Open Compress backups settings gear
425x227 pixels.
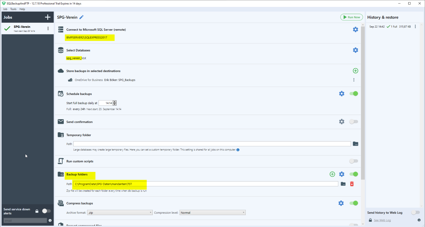[341, 203]
